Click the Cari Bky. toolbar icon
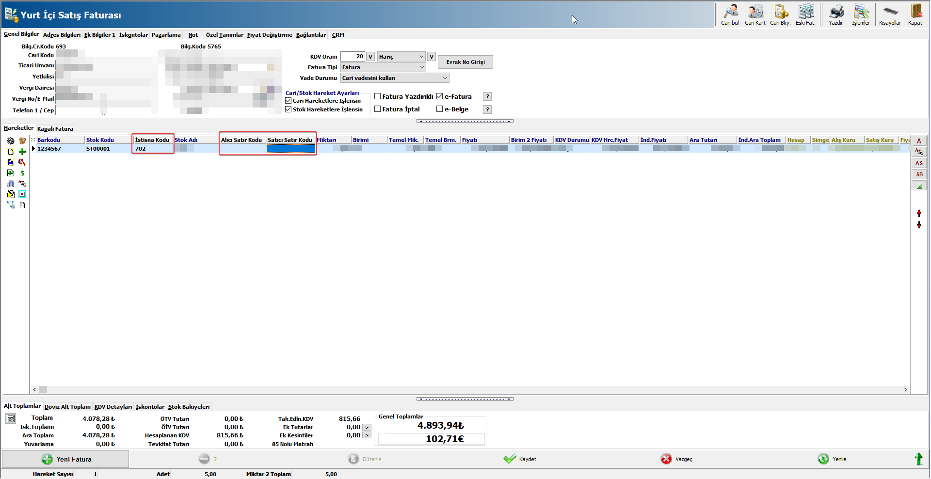The image size is (931, 479). (x=780, y=15)
